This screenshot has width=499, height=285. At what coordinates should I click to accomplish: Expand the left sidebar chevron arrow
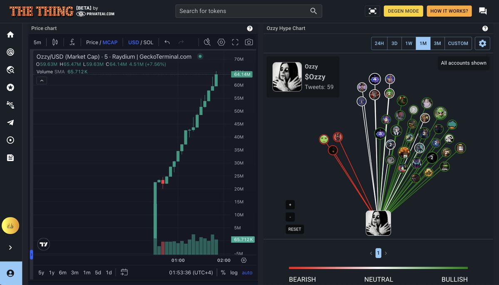pos(10,248)
